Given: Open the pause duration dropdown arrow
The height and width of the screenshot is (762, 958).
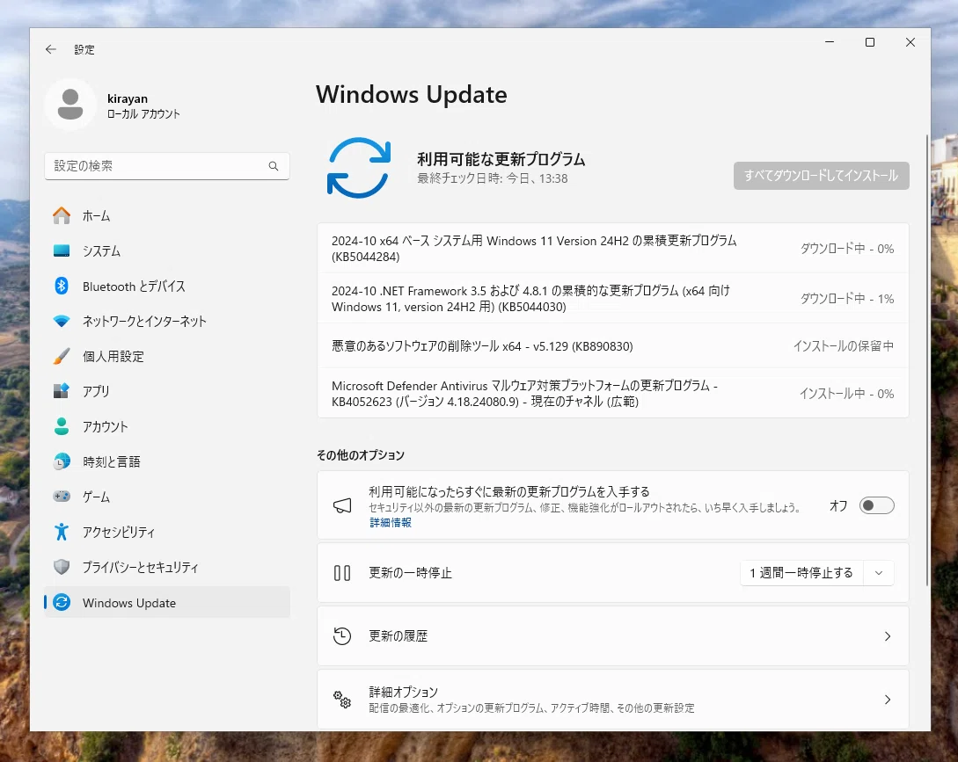Looking at the screenshot, I should 879,573.
